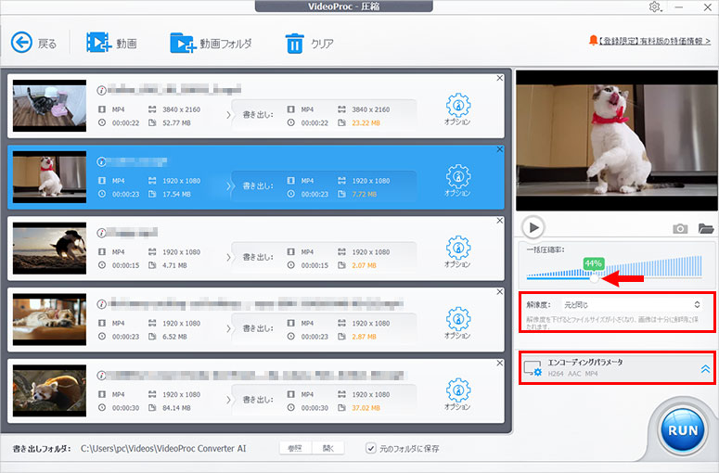This screenshot has width=719, height=473.
Task: Click the 戻る back arrow icon
Action: coord(21,43)
